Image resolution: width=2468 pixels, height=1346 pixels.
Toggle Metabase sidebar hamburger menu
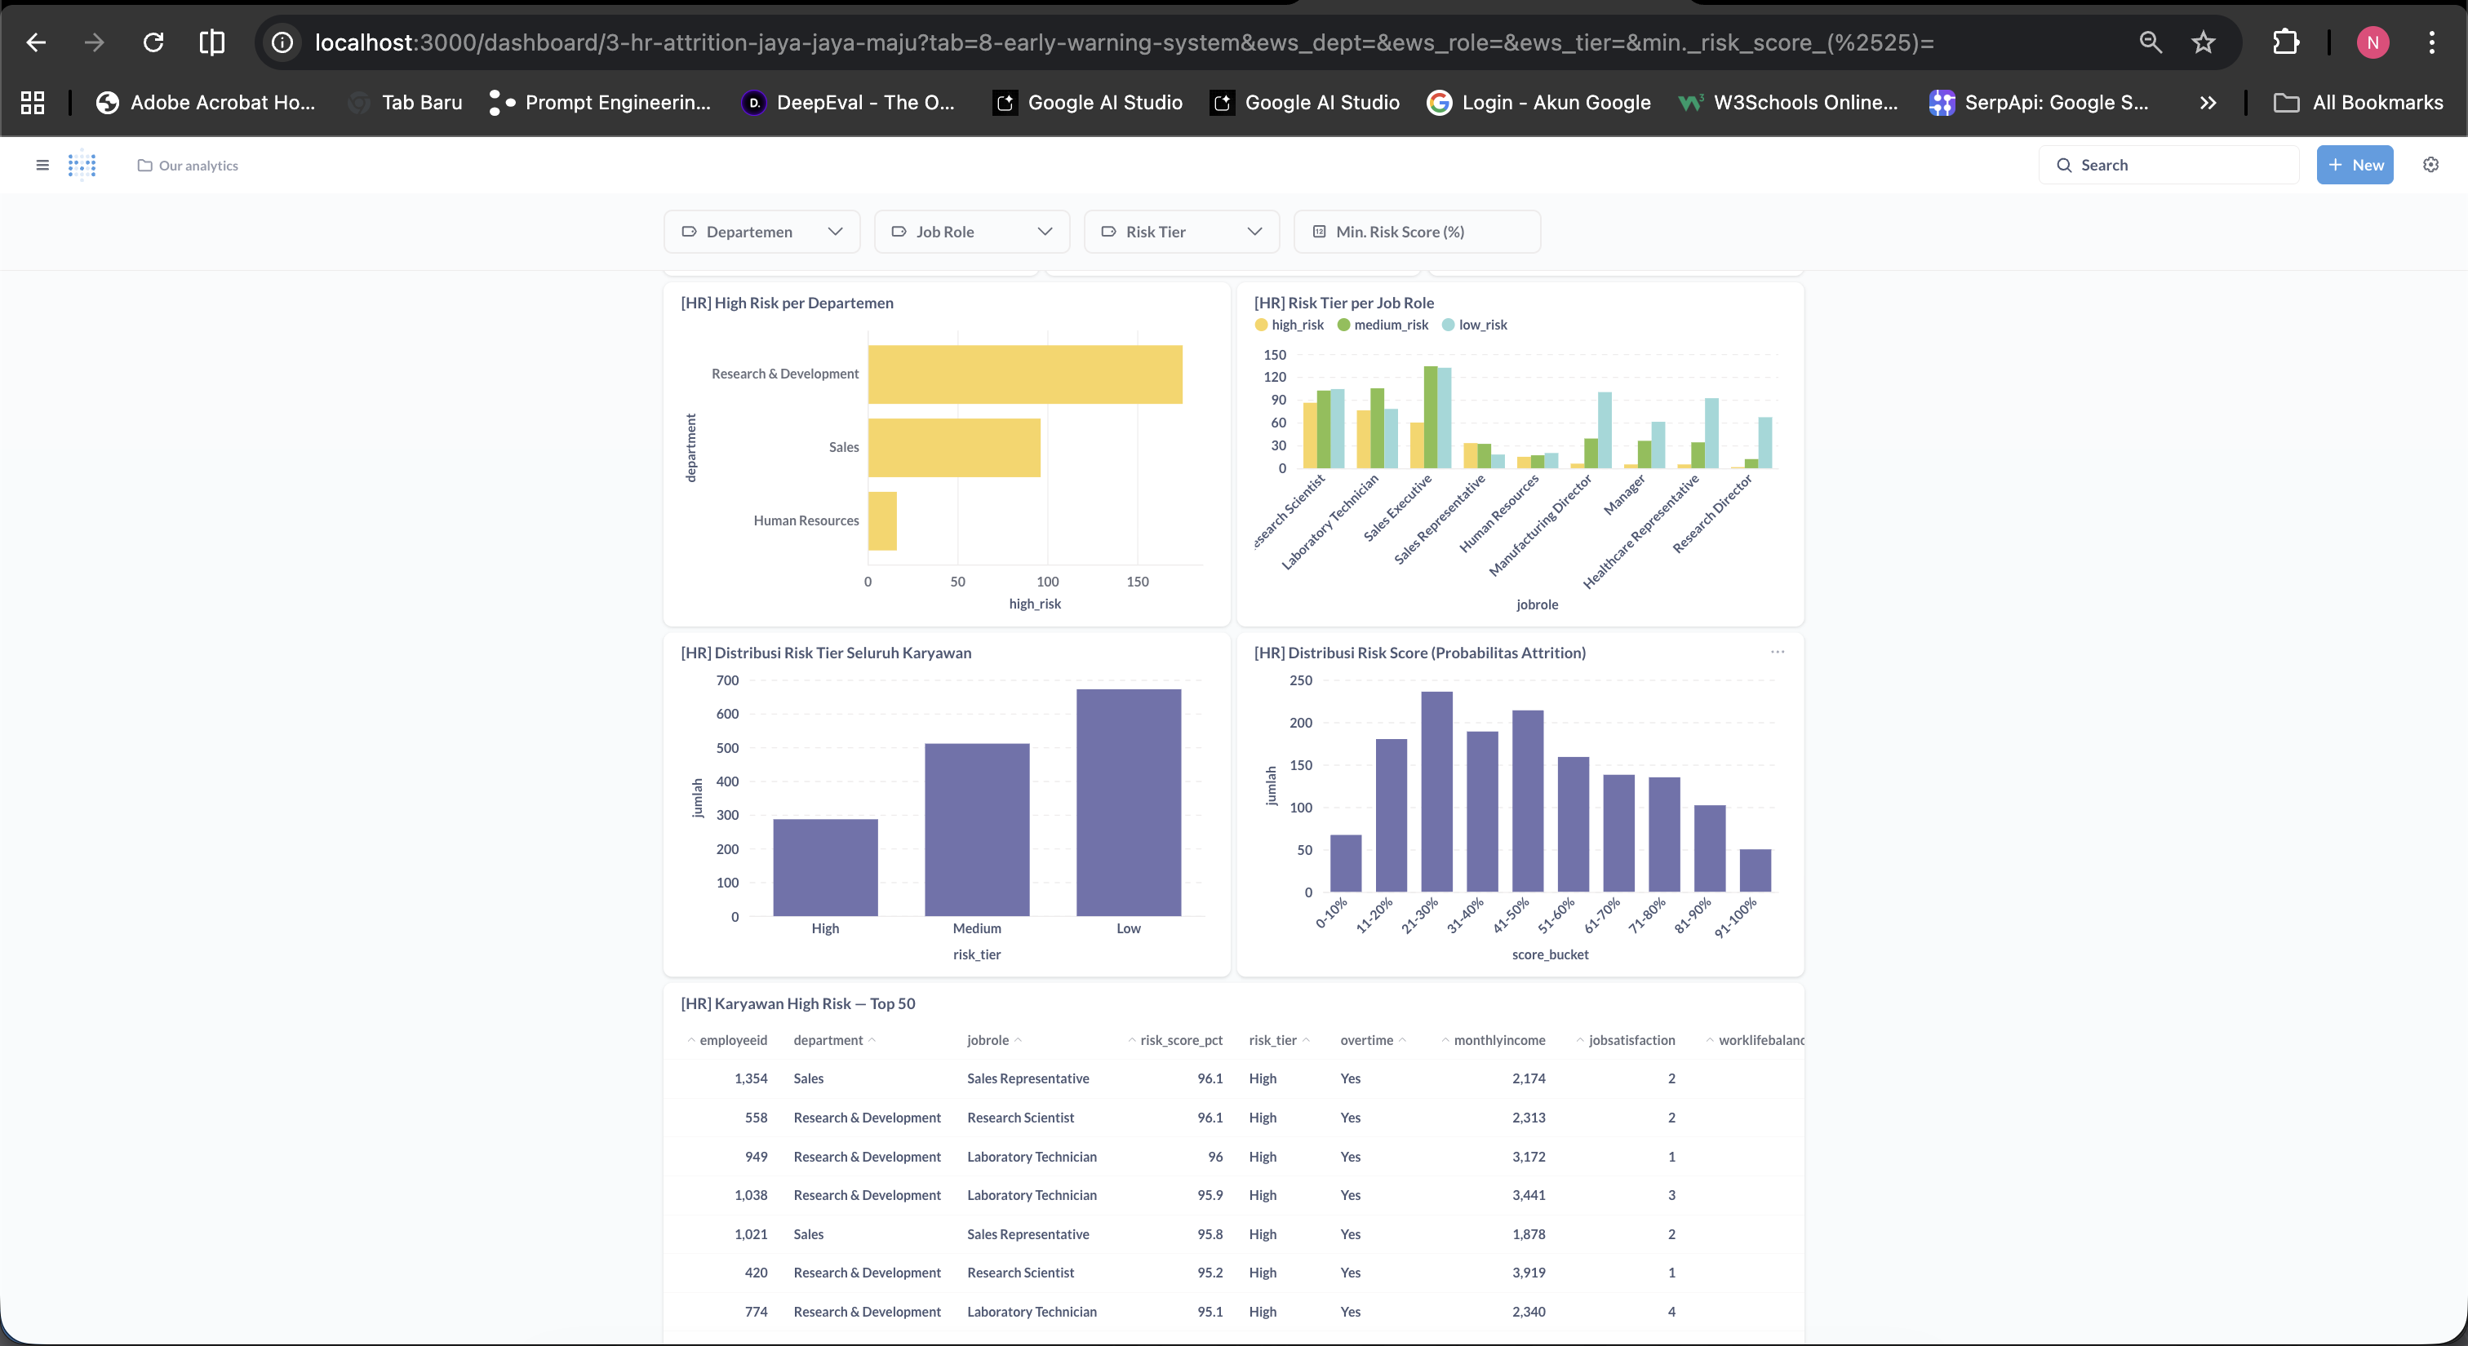coord(42,165)
